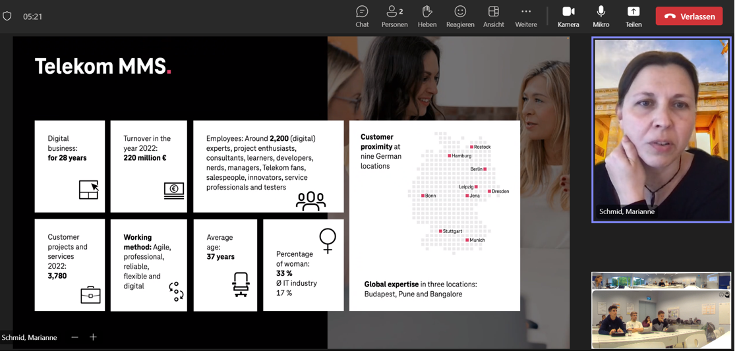Show the Personen participants list
The image size is (737, 353).
click(x=394, y=16)
